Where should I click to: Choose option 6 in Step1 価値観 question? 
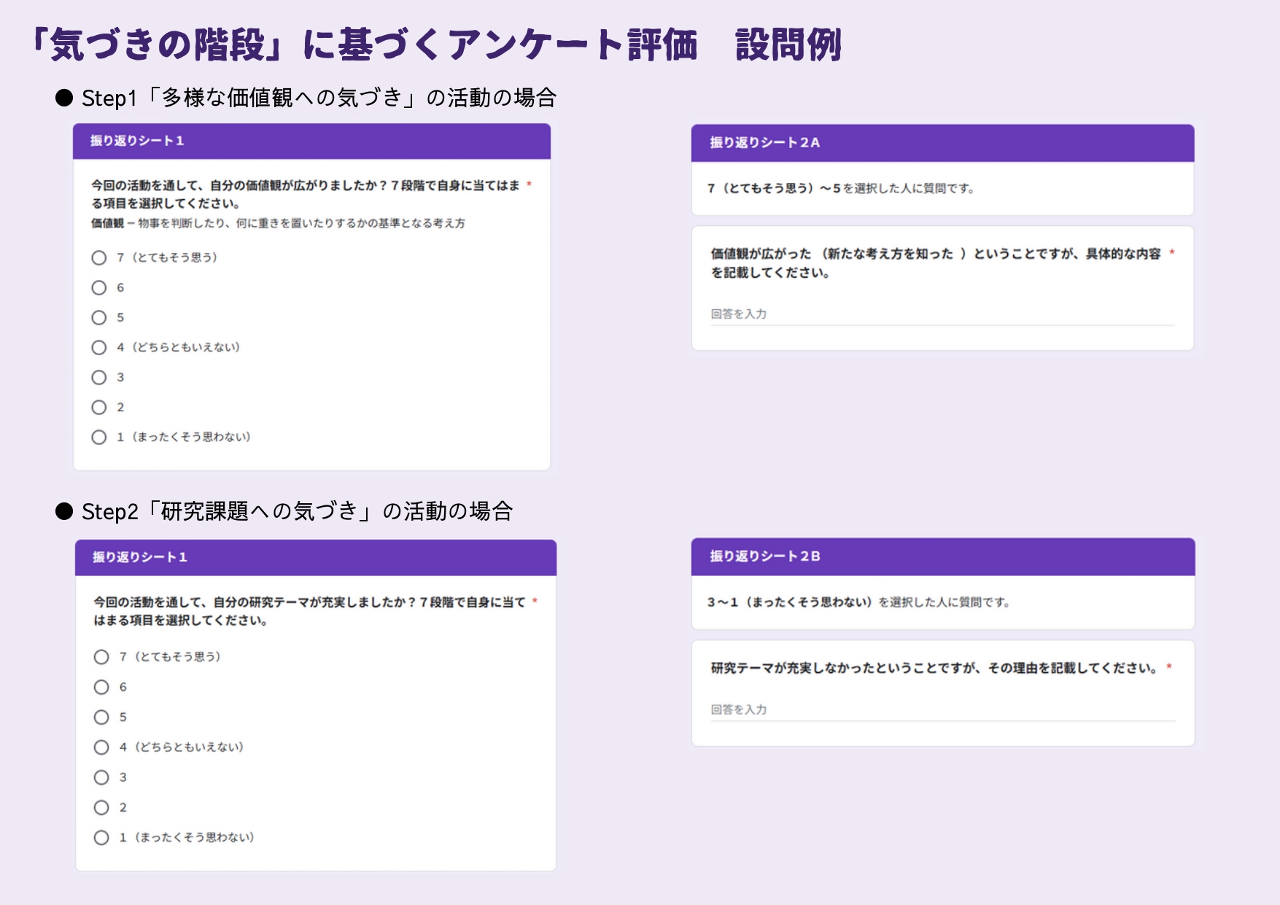coord(99,288)
